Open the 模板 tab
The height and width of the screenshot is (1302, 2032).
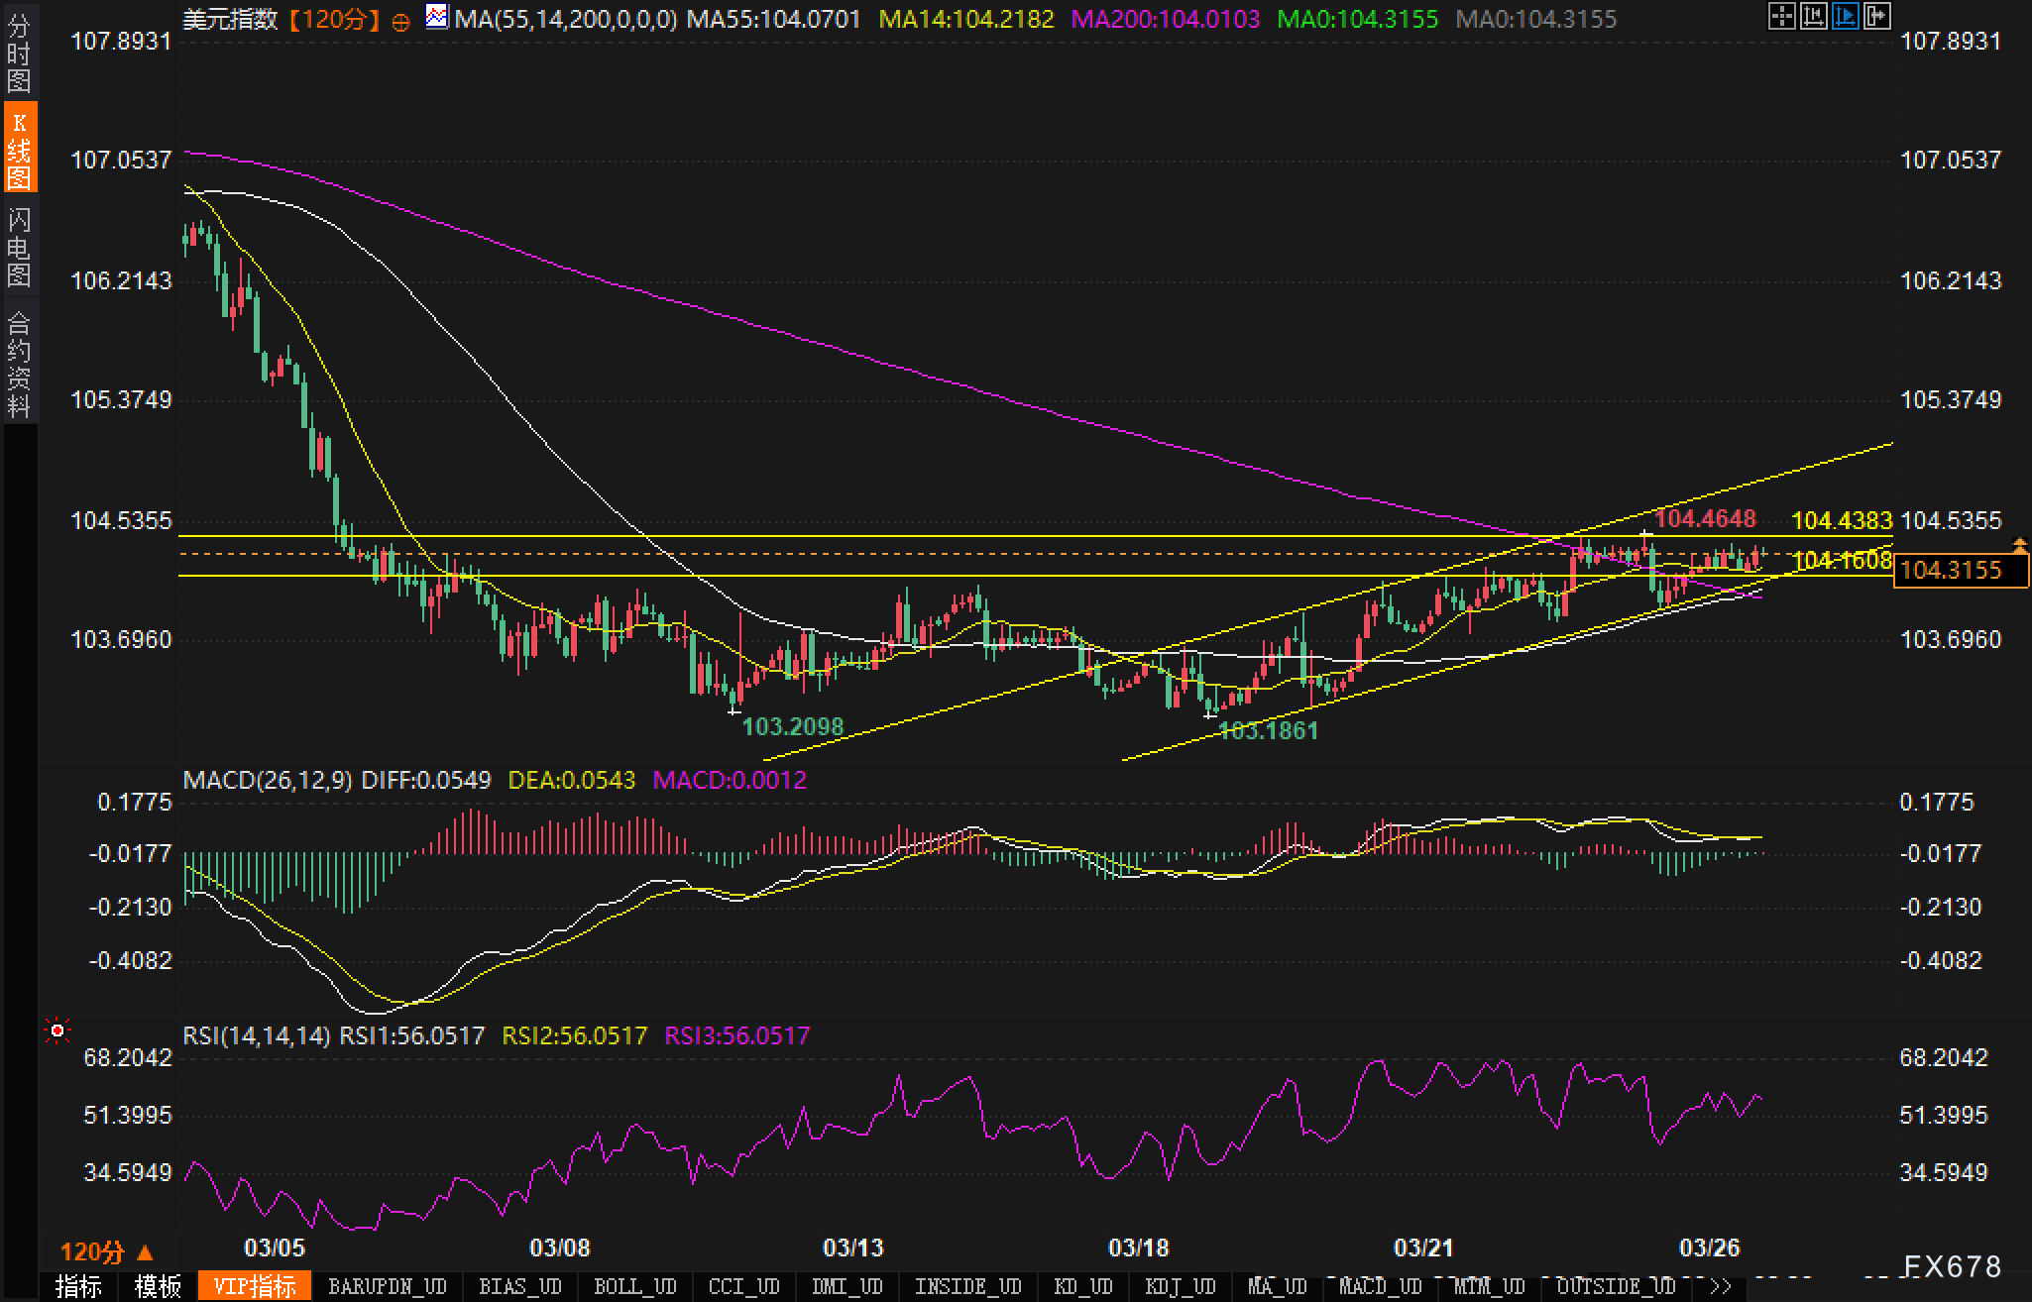pos(158,1287)
